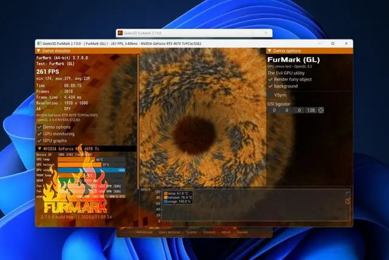
Task: Click the Time 00:00:15 row
Action: pos(59,85)
